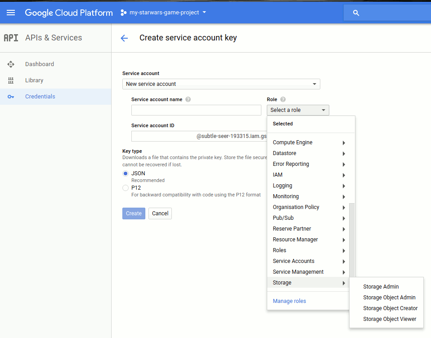Click the back arrow to return
The height and width of the screenshot is (338, 431).
pyautogui.click(x=124, y=38)
